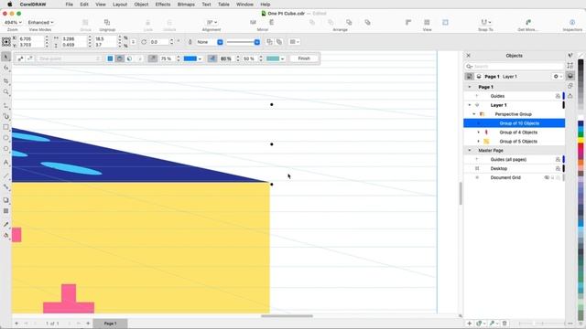Select the Text tool in toolbox
The width and height of the screenshot is (586, 329).
click(x=6, y=163)
